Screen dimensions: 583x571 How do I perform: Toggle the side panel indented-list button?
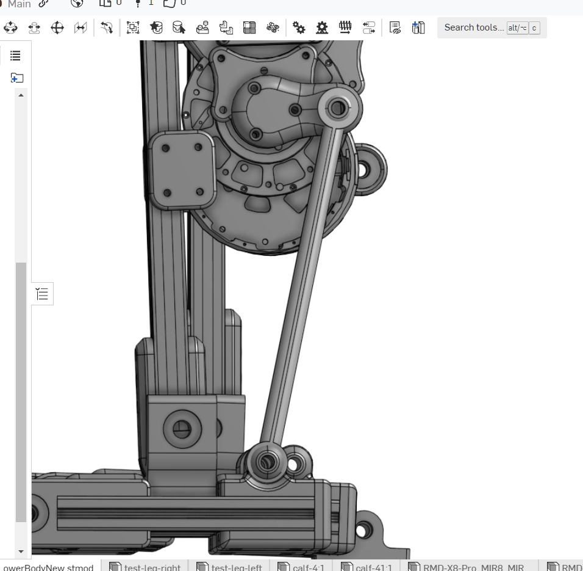click(42, 294)
